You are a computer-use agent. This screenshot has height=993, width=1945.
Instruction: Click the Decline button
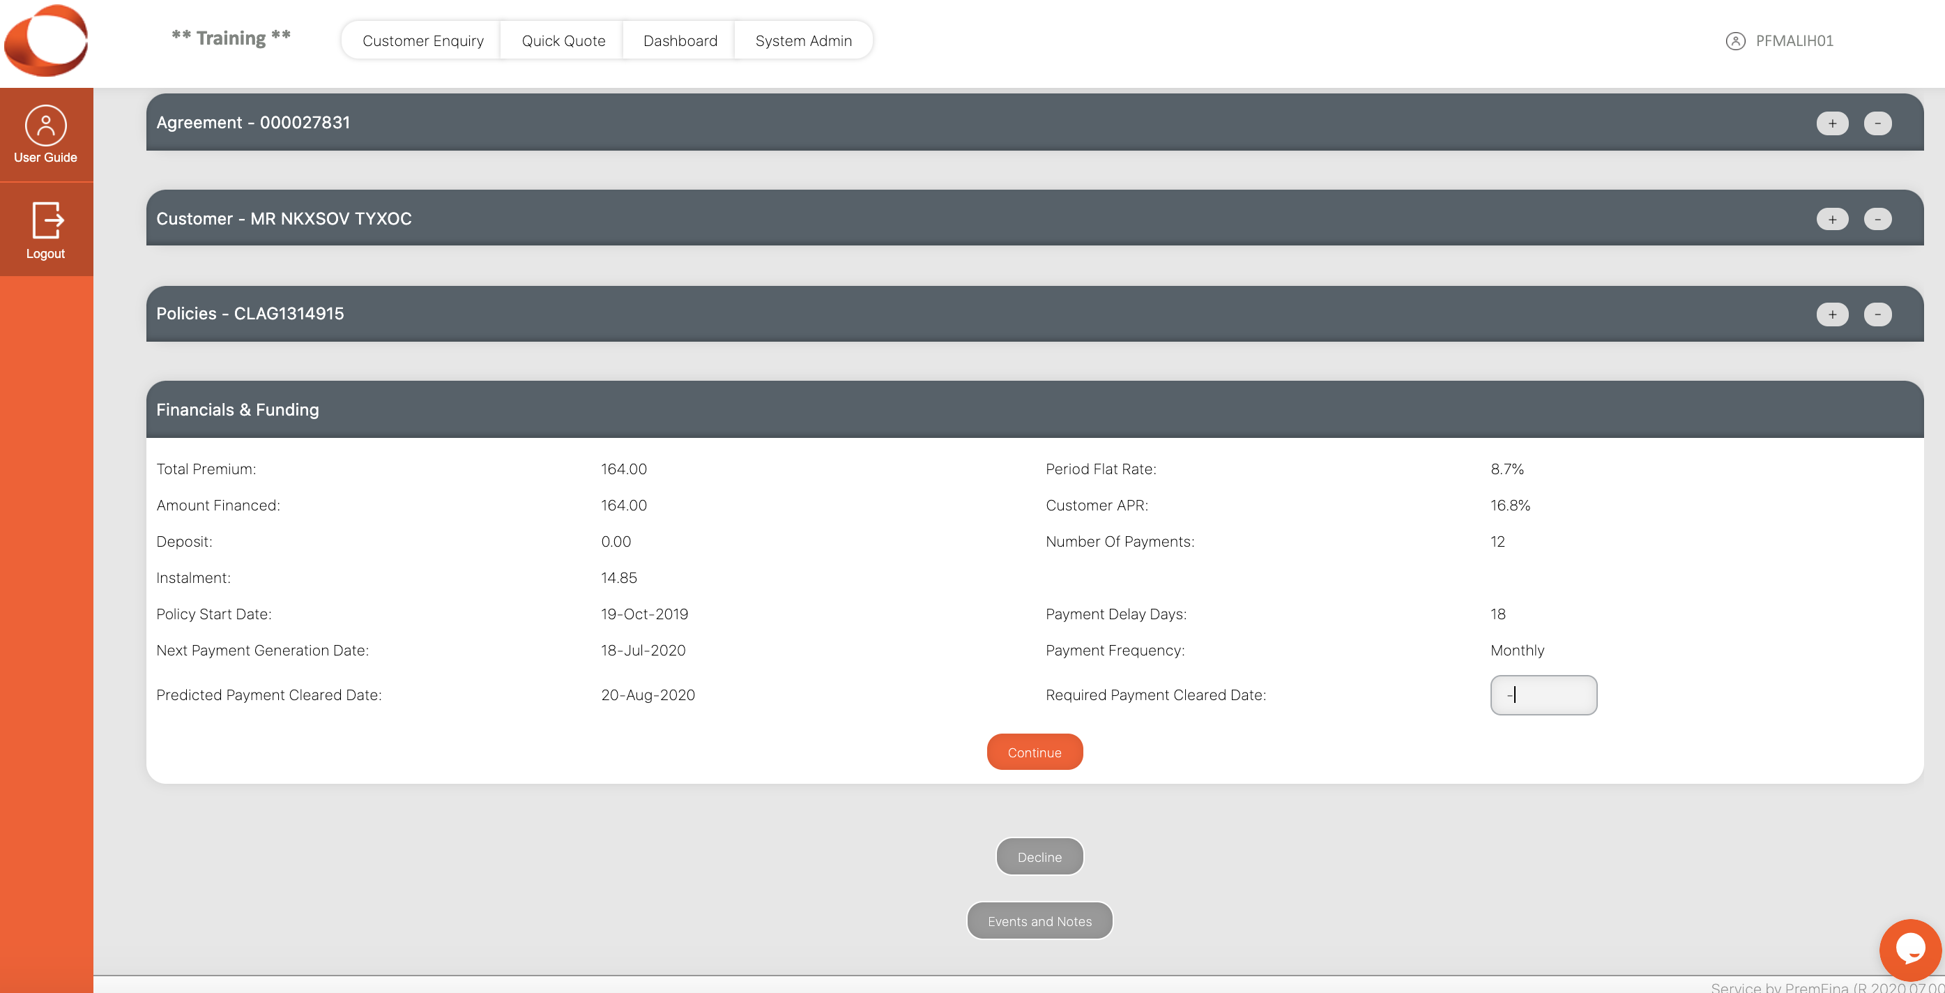(1039, 856)
